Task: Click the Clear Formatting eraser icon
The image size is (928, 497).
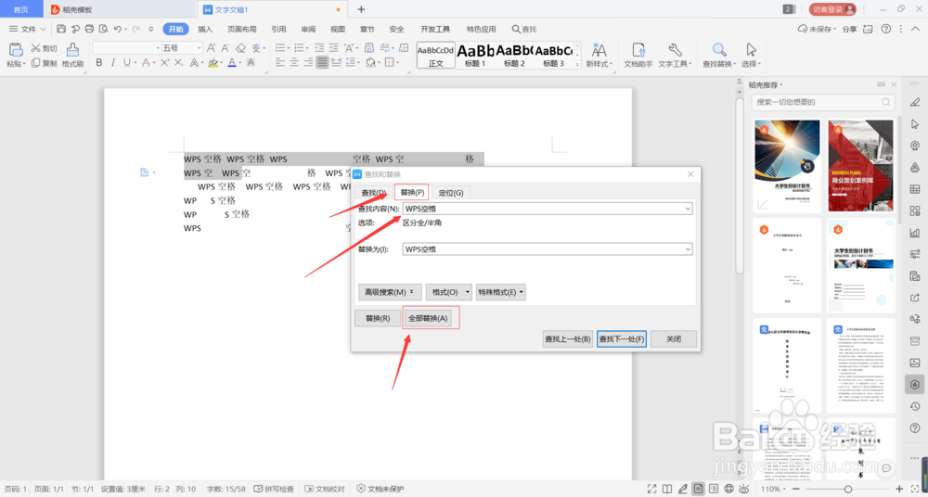Action: (x=240, y=48)
